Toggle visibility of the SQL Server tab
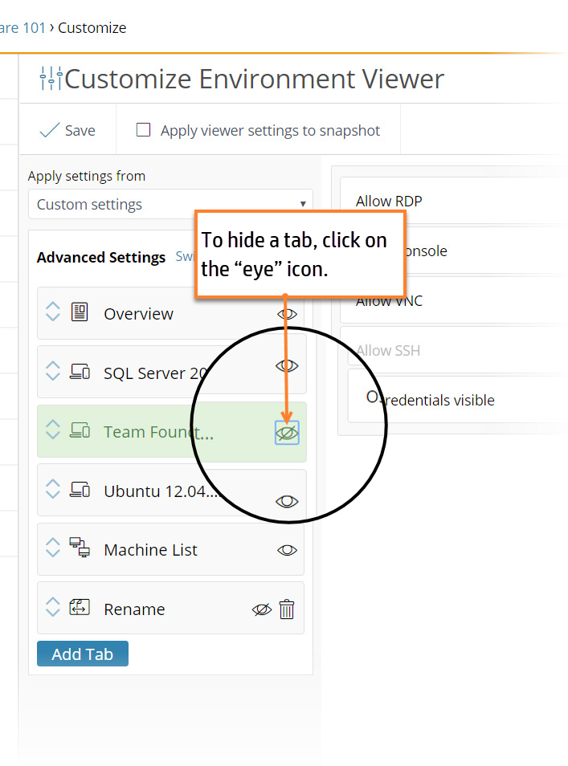This screenshot has height=766, width=568. 287,365
